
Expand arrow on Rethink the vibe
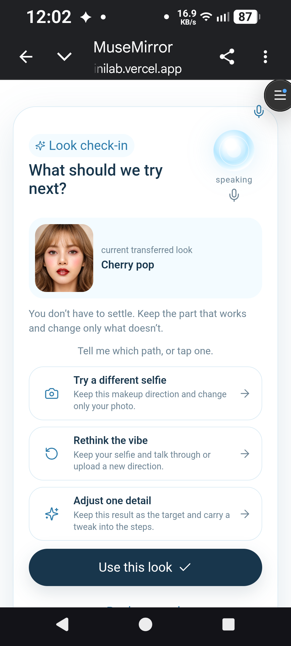pyautogui.click(x=245, y=454)
